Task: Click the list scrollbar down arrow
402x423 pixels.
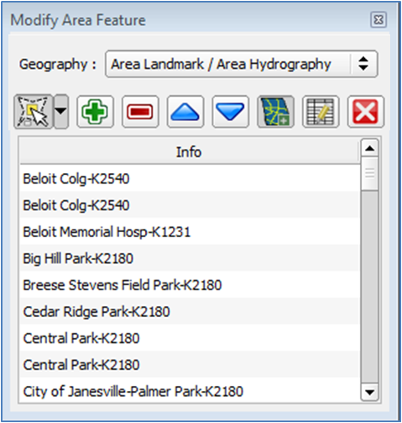Action: pyautogui.click(x=369, y=393)
